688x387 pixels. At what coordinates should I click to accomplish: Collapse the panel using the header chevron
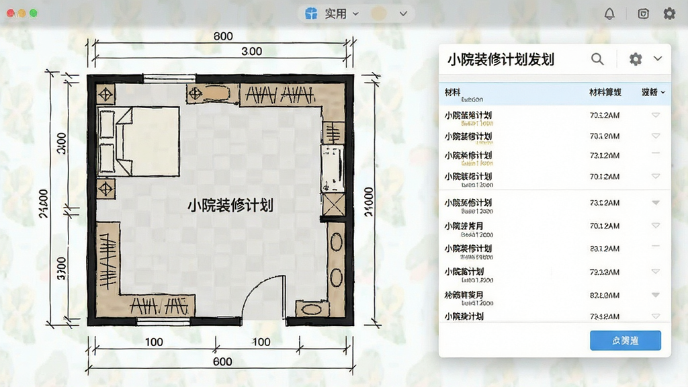click(657, 58)
